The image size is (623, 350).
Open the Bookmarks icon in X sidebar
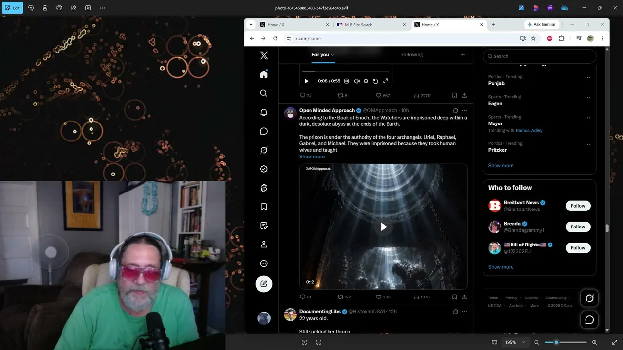click(x=264, y=207)
